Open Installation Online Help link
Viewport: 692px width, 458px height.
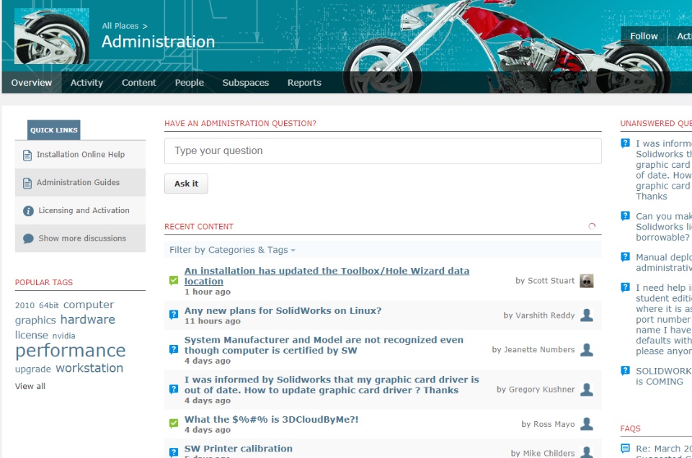81,154
